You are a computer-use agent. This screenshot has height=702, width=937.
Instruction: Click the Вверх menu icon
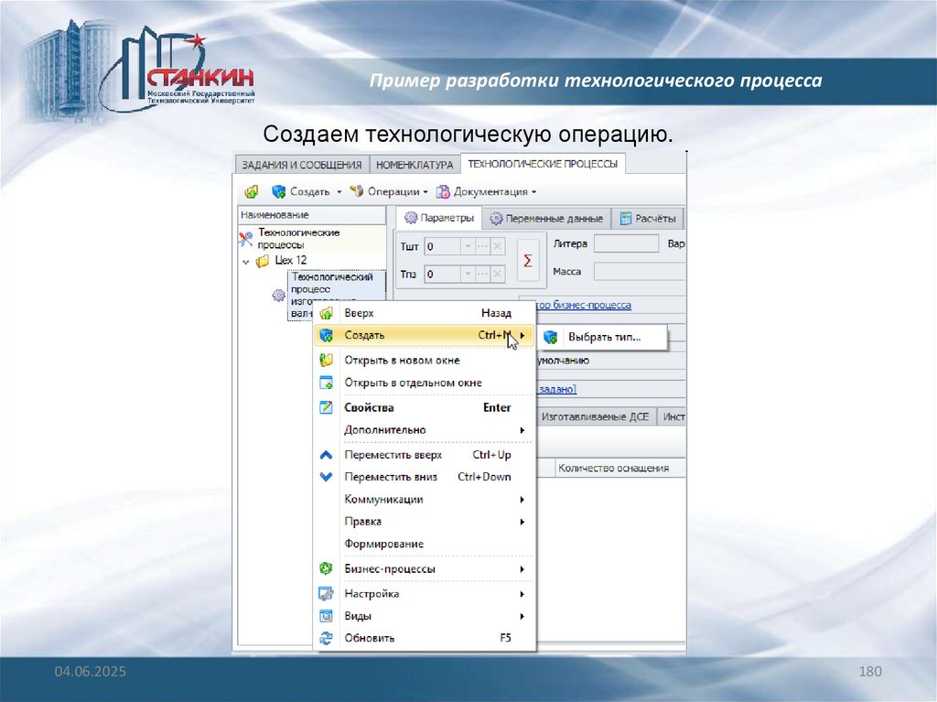point(327,313)
